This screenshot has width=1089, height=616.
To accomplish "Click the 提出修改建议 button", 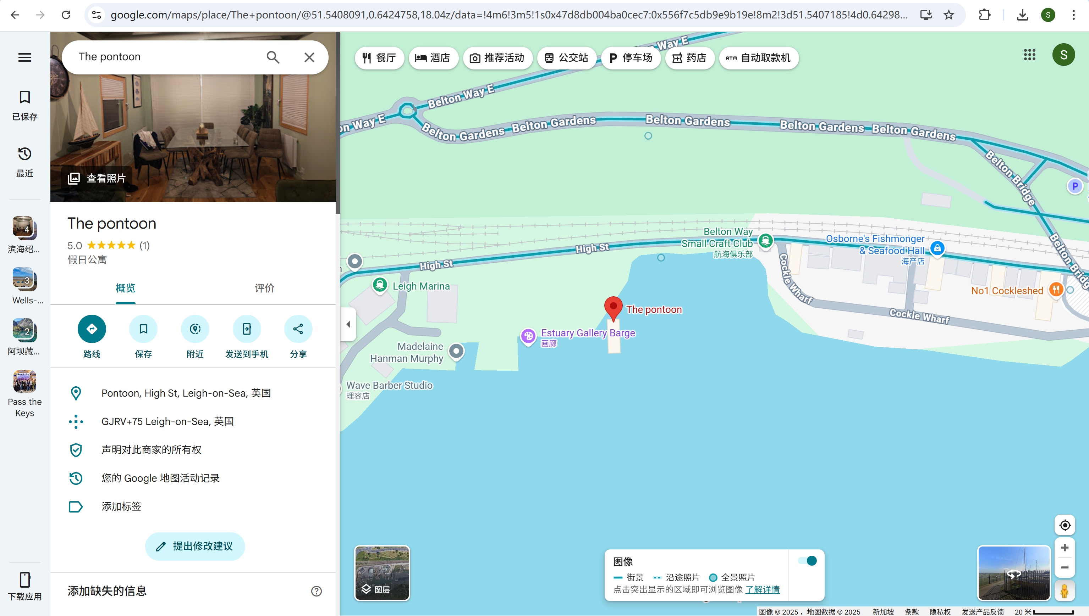I will (195, 546).
